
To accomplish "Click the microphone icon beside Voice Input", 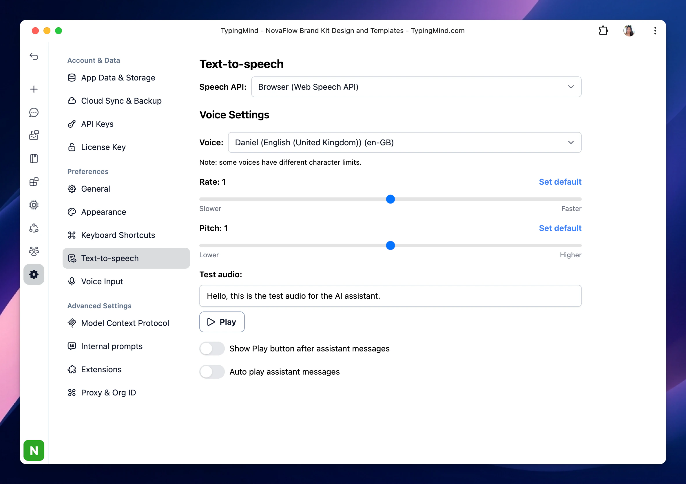I will coord(72,281).
